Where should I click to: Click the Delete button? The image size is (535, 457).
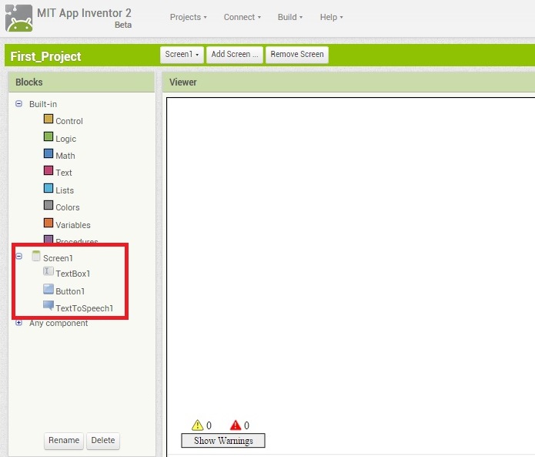coord(103,441)
